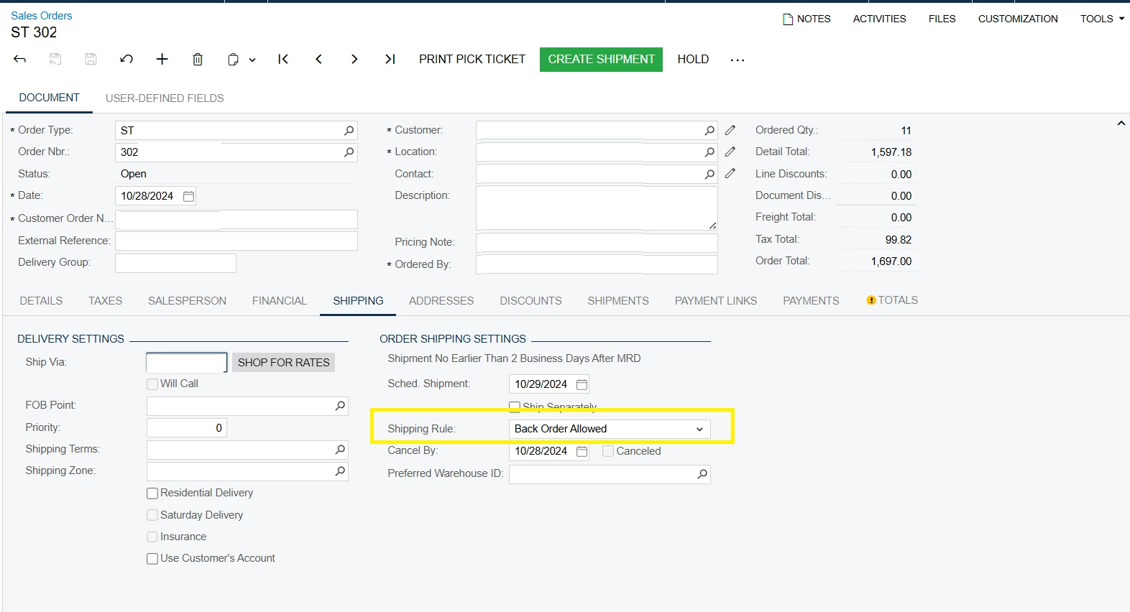This screenshot has width=1130, height=612.
Task: Edit Customer with pencil icon
Action: click(730, 130)
